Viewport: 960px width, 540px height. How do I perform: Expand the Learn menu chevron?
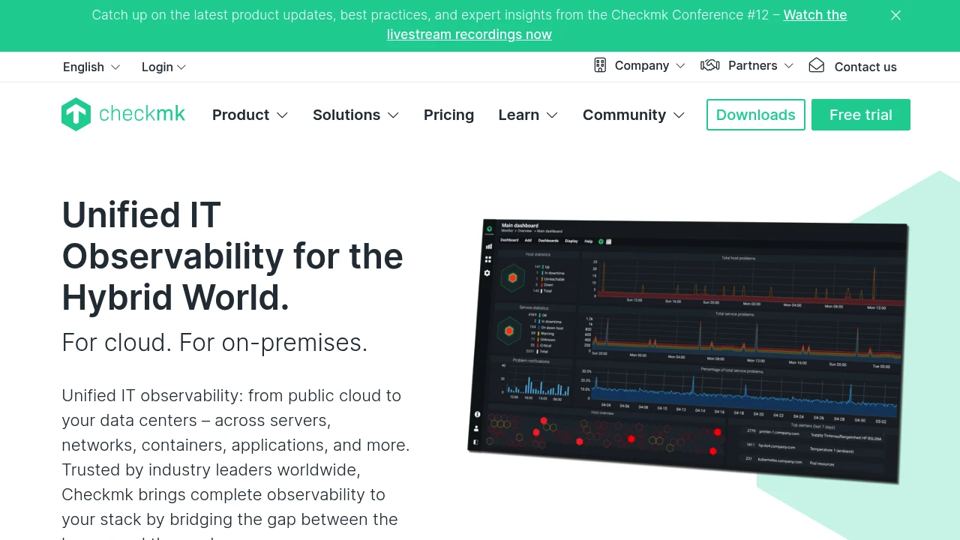[x=552, y=115]
